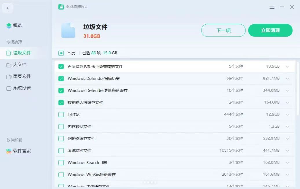The image size is (300, 189).
Task: Enable cleaning of 回收站 recycle bin
Action: (x=61, y=114)
